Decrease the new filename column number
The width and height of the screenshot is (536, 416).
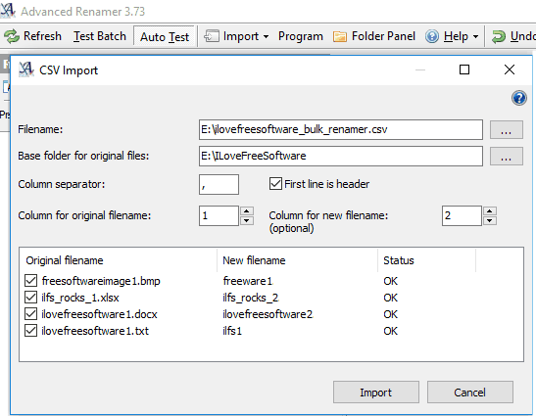pos(490,220)
